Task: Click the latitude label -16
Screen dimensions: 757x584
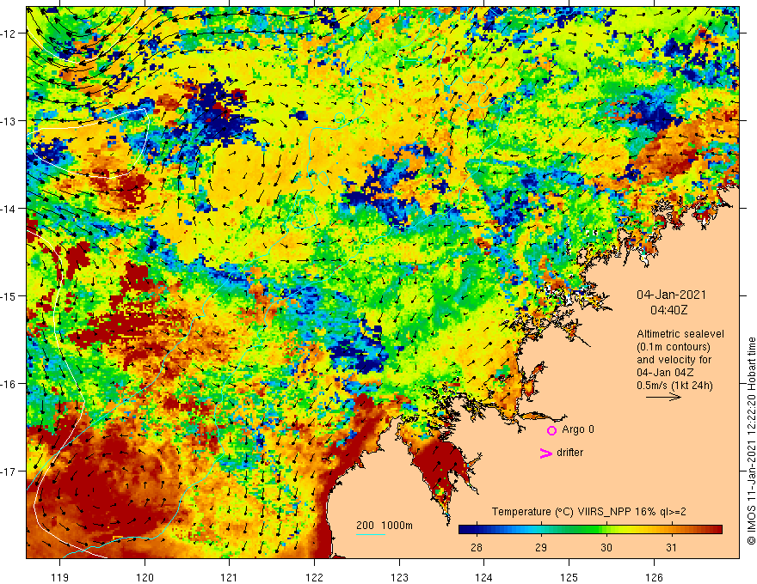Action: click(9, 384)
